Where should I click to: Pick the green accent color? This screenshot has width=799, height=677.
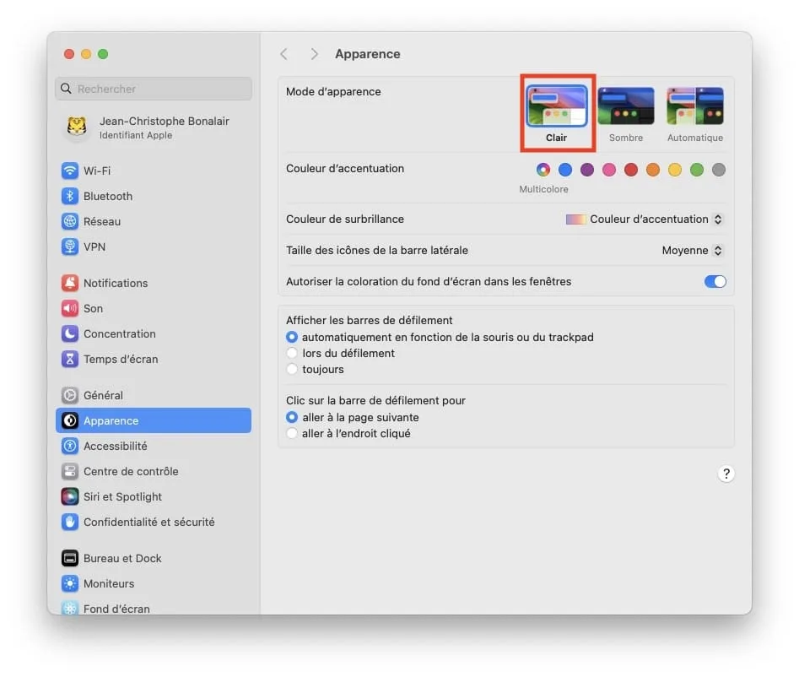[697, 170]
